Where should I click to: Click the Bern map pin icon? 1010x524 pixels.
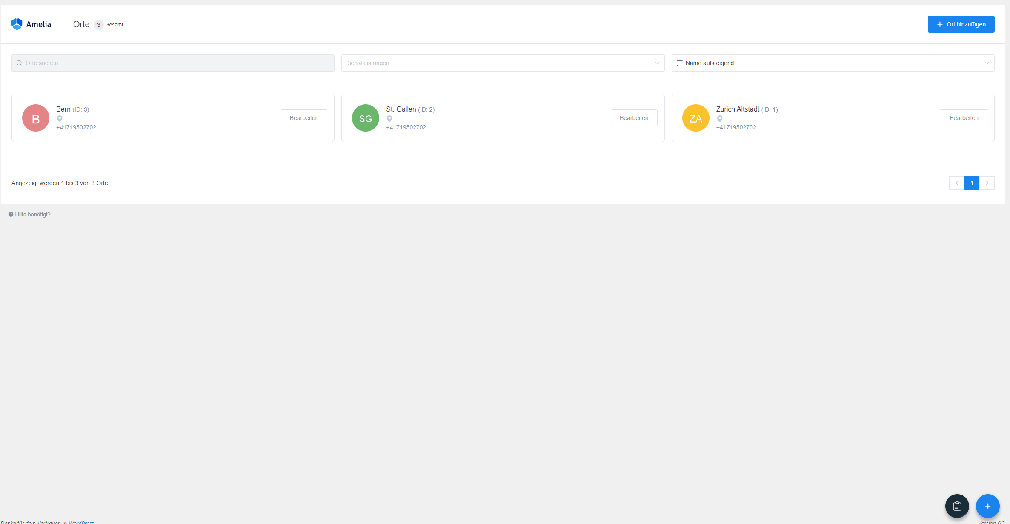point(60,119)
